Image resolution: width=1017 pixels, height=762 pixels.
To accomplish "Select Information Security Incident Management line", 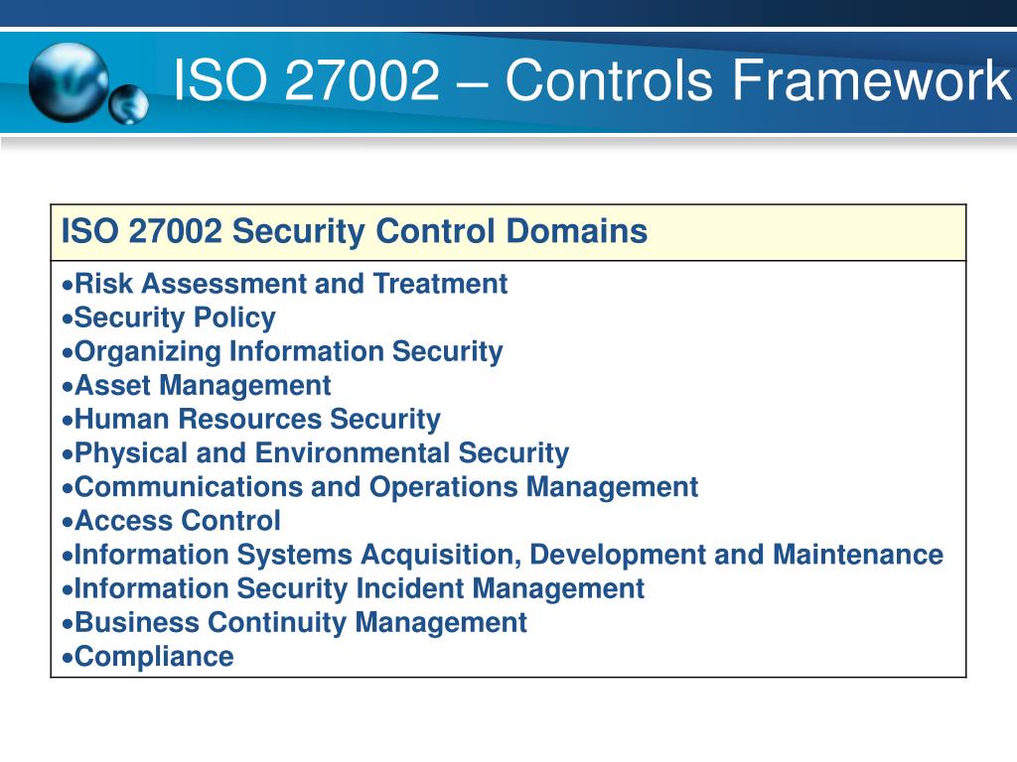I will tap(353, 589).
